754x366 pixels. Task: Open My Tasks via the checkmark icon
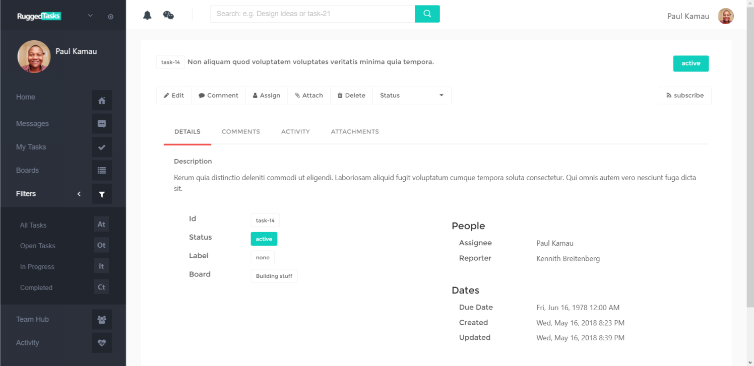[102, 147]
